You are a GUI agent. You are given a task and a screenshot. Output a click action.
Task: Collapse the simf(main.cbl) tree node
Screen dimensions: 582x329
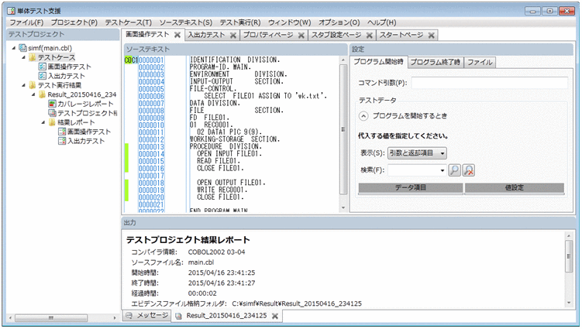(14, 48)
